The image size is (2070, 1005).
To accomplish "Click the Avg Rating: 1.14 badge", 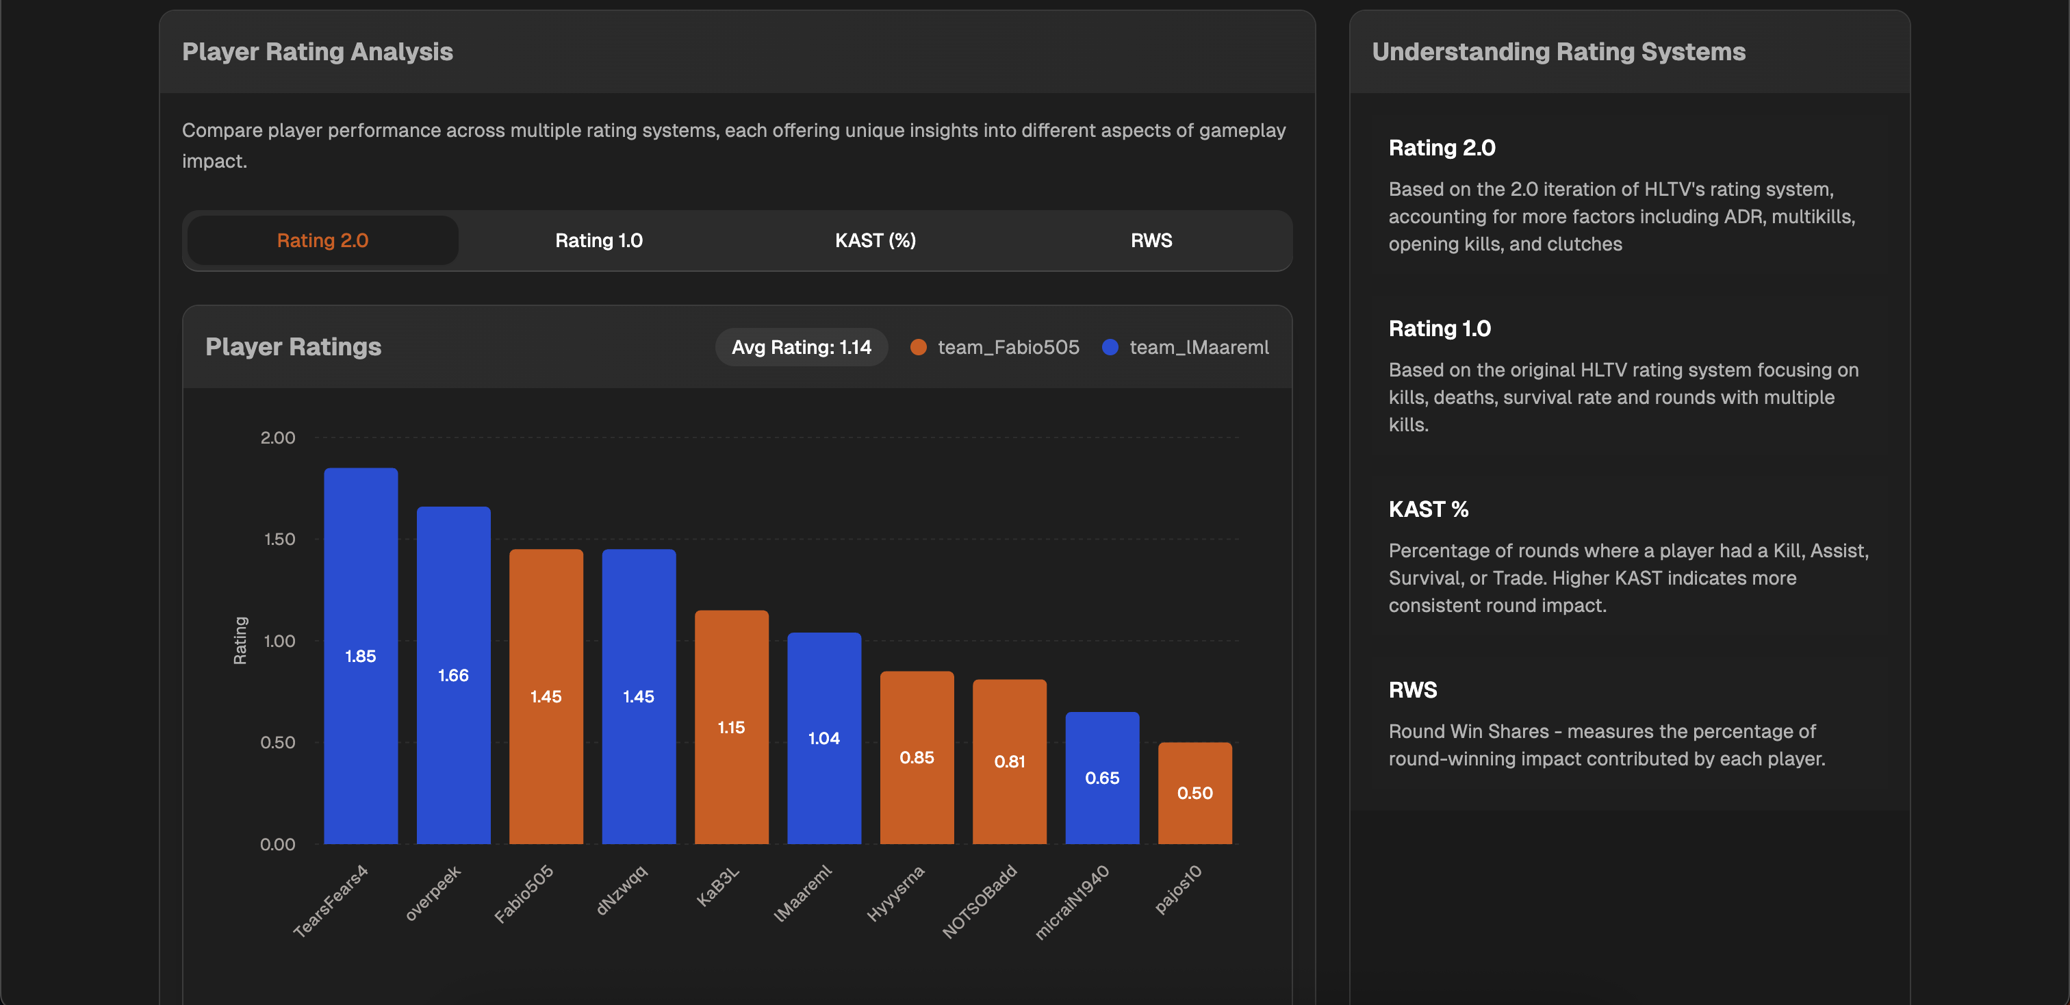I will coord(801,347).
